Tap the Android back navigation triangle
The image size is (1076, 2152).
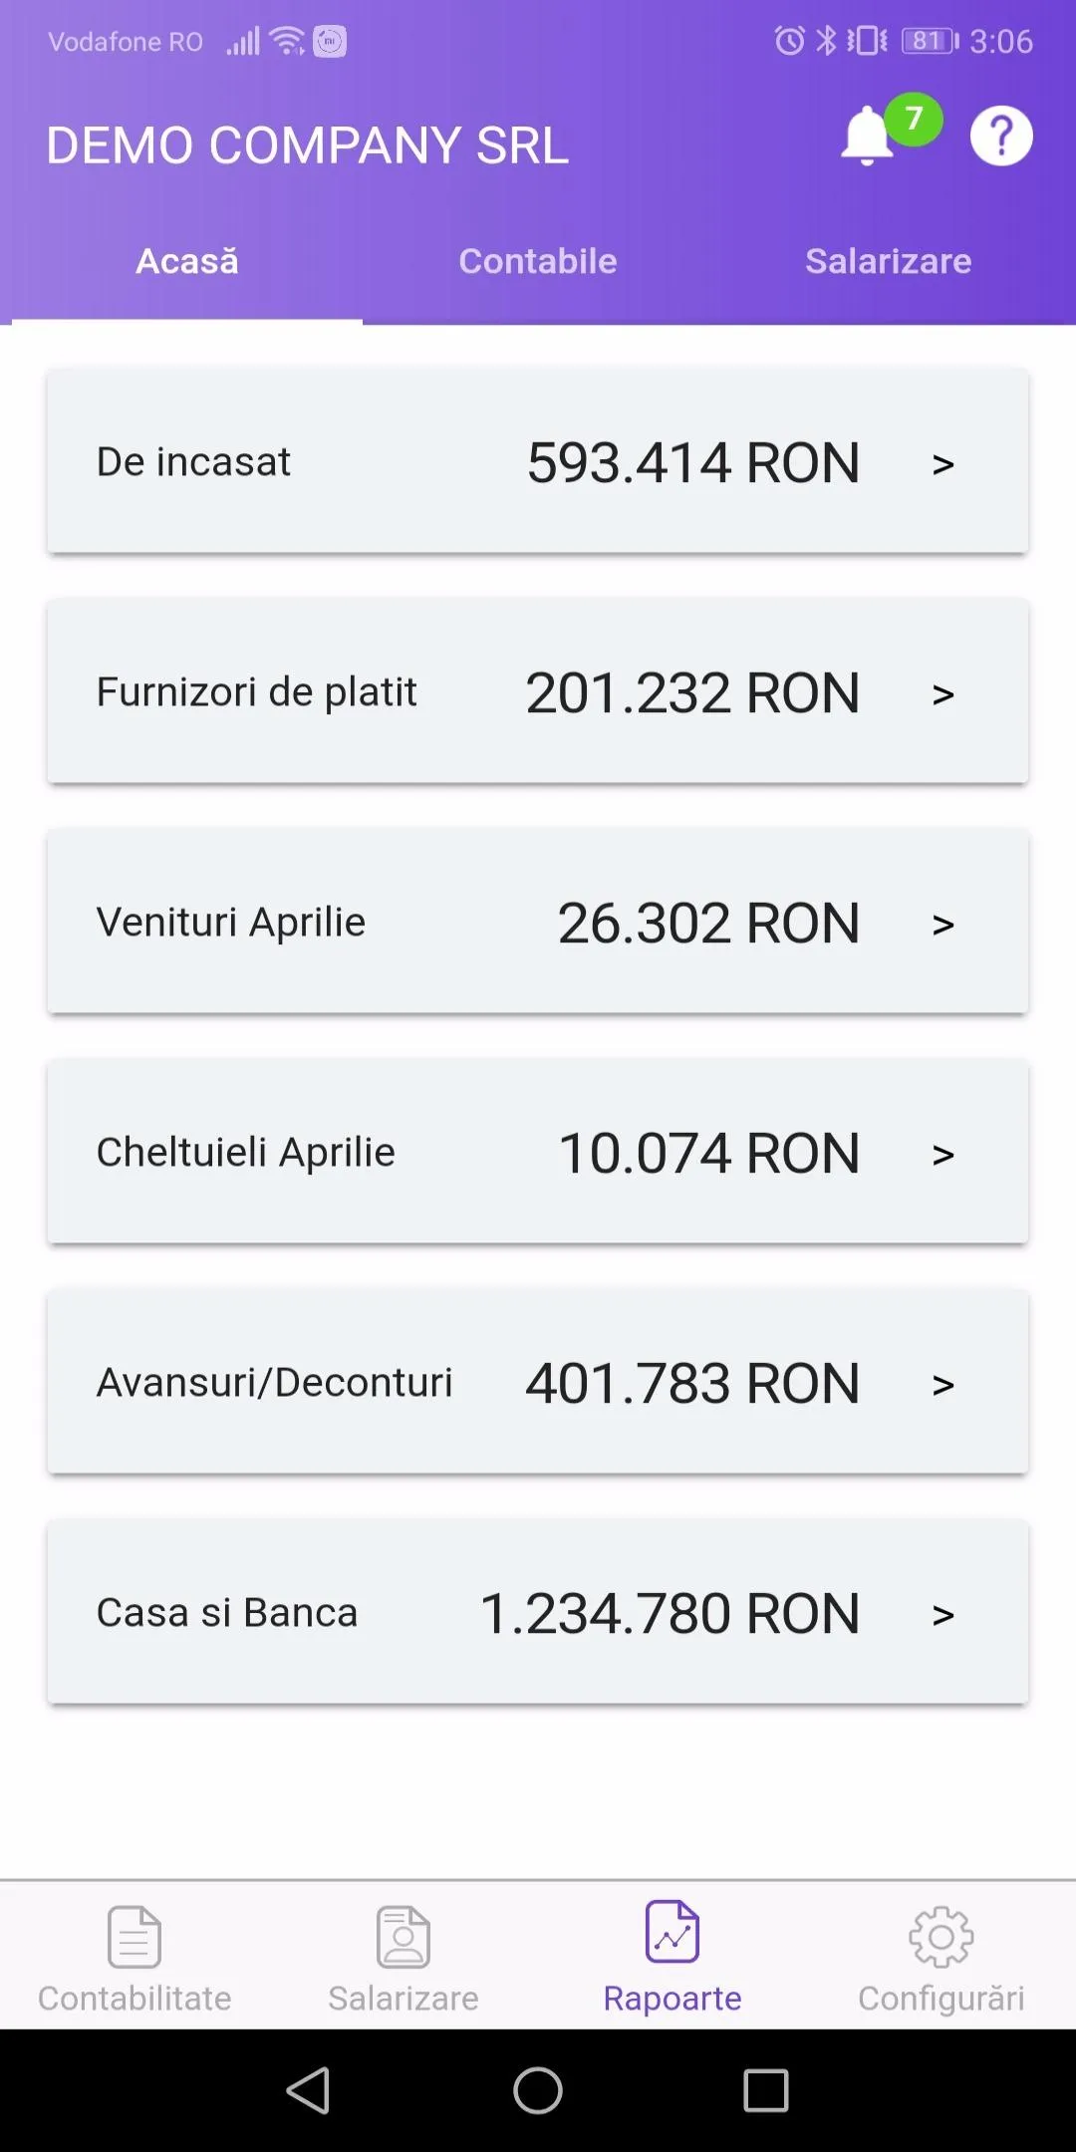[308, 2090]
